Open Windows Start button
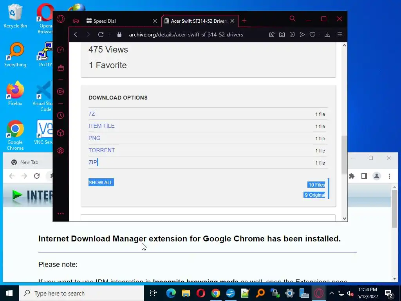 pos(9,293)
